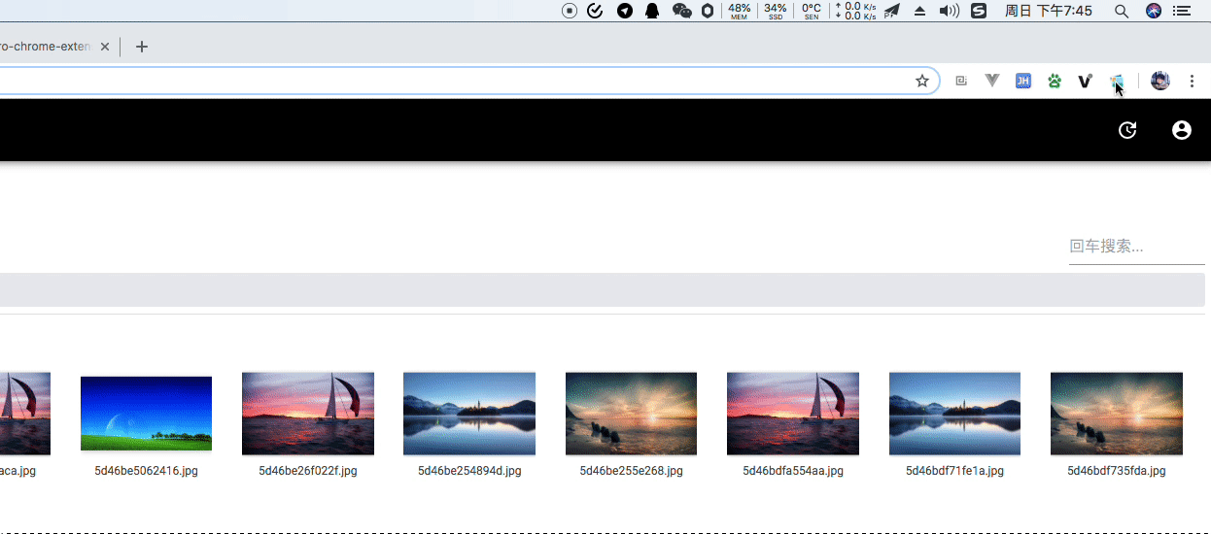Click the eject icon in menu bar
This screenshot has height=534, width=1211.
coord(920,11)
